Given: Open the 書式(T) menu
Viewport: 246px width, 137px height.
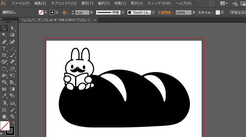Looking at the screenshot, I should tap(87, 3).
